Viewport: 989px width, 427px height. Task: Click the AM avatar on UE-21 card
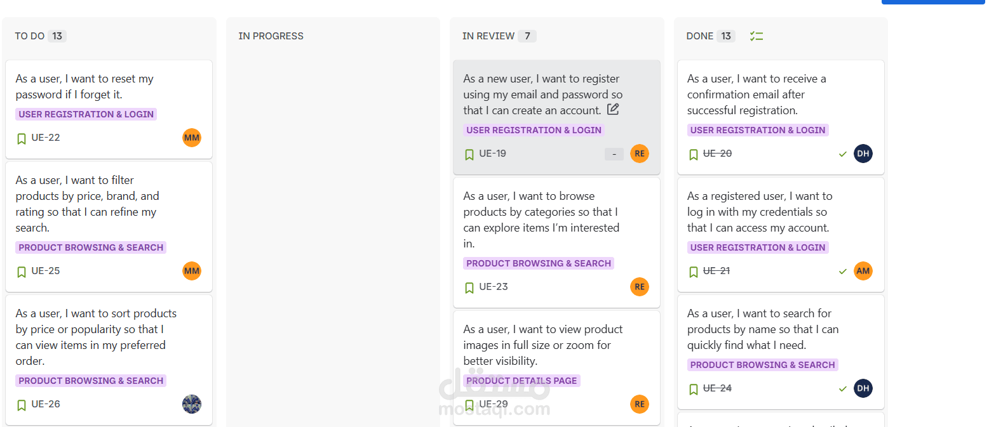click(x=863, y=271)
